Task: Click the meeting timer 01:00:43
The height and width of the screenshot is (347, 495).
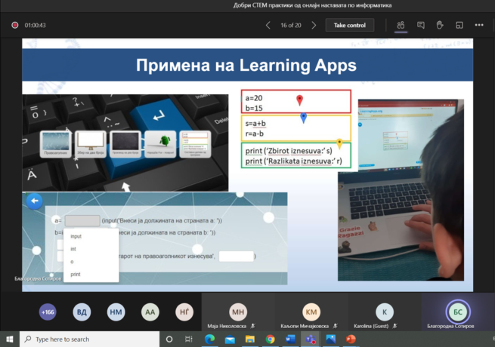Action: [x=35, y=25]
